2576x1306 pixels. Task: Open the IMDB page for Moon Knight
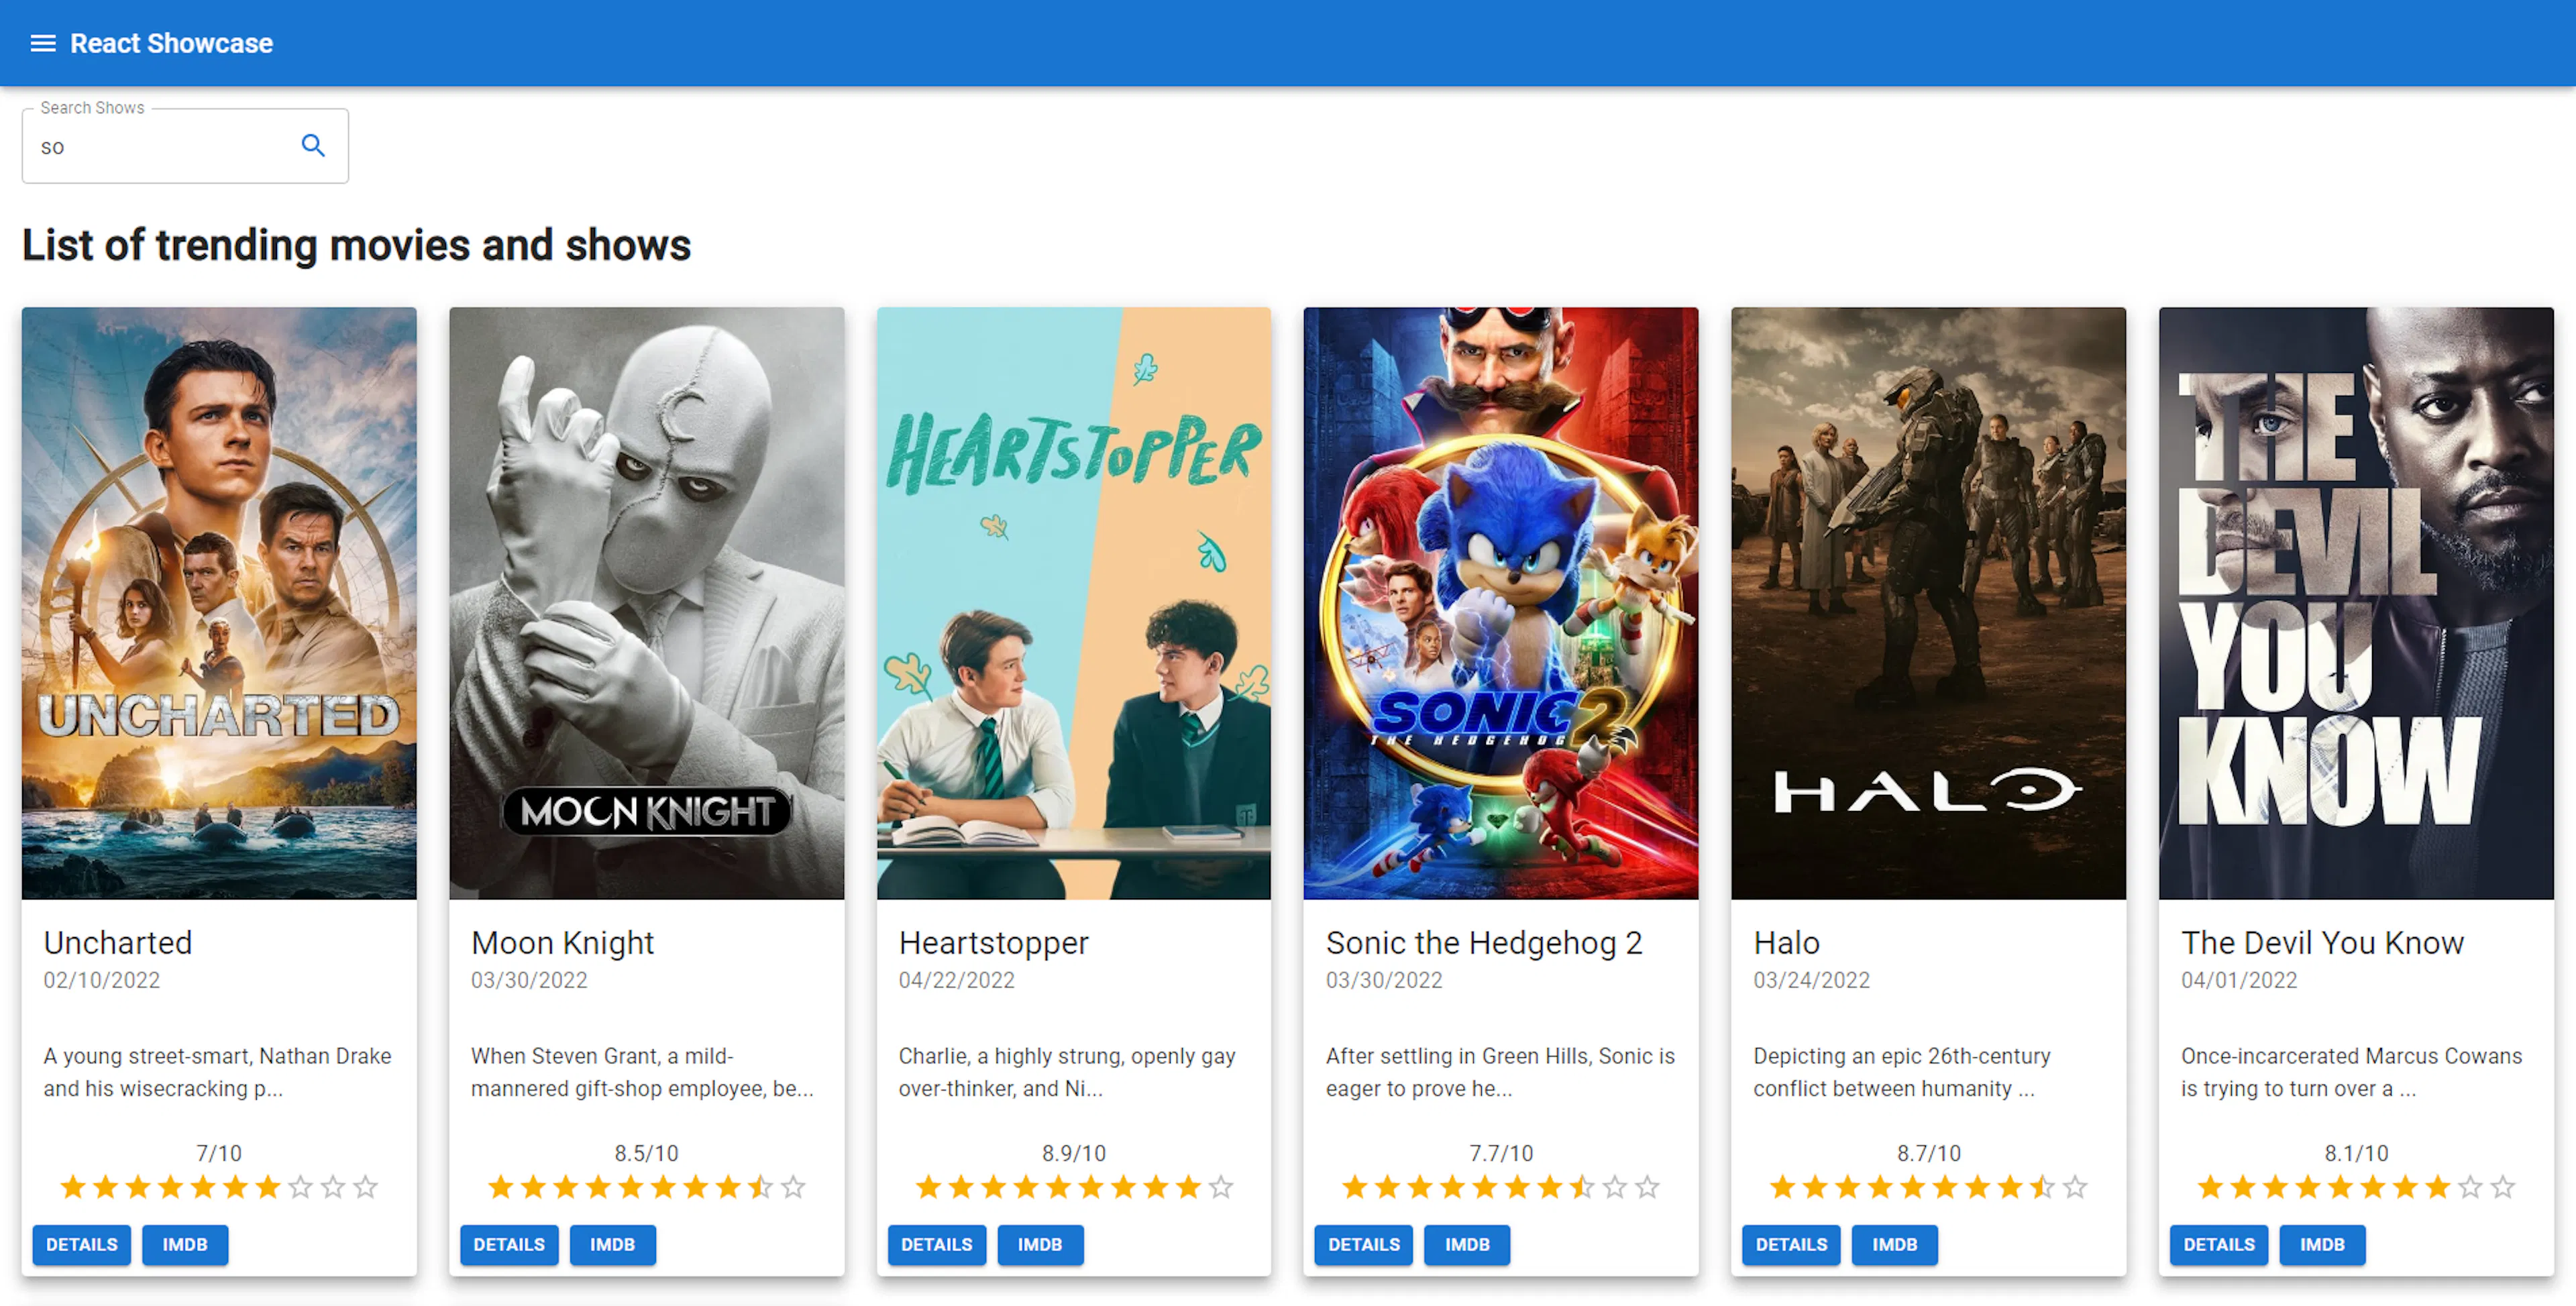(612, 1245)
